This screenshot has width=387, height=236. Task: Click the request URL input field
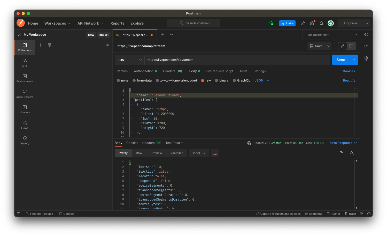(237, 60)
